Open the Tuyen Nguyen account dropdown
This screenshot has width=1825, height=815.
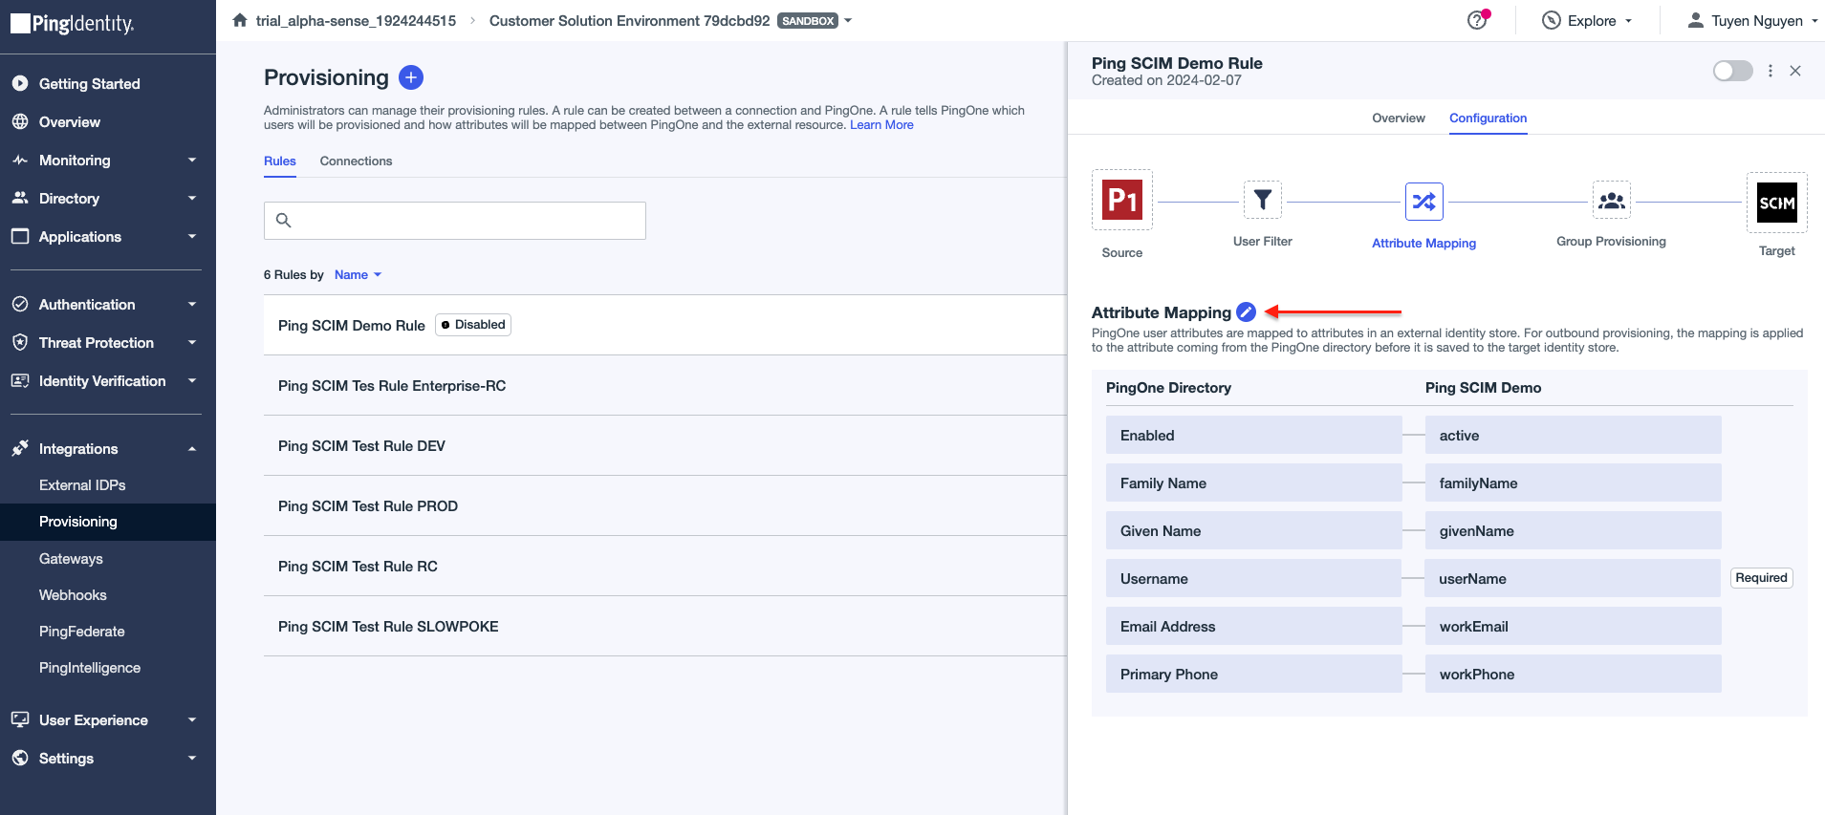click(x=1752, y=20)
